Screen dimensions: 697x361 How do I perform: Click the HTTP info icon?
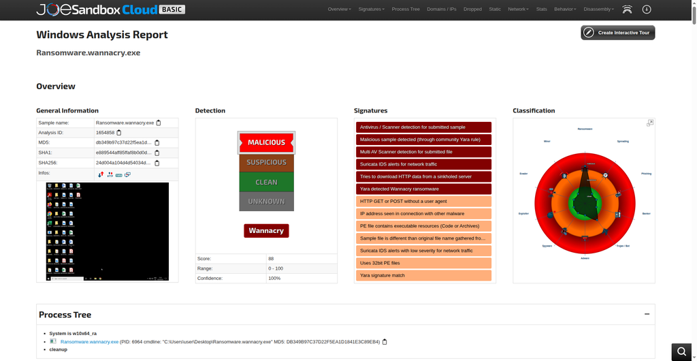coord(110,175)
